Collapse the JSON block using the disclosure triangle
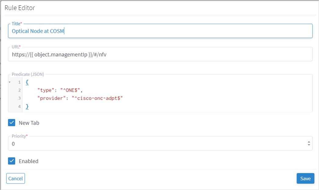Image resolution: width=319 pixels, height=190 pixels. coord(9,82)
